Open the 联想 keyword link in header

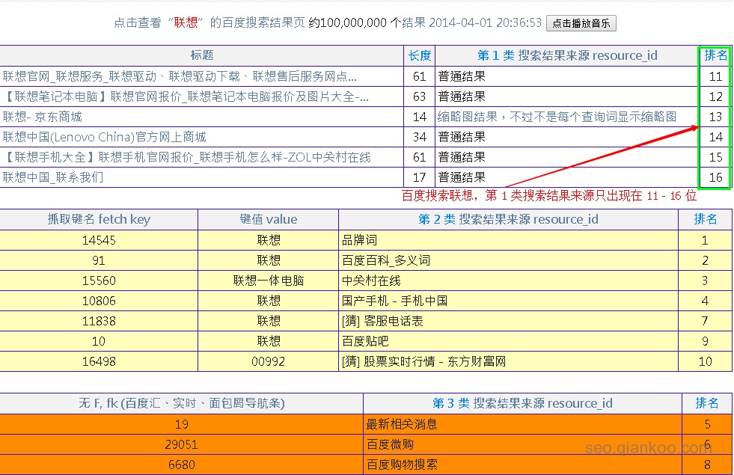(x=186, y=22)
